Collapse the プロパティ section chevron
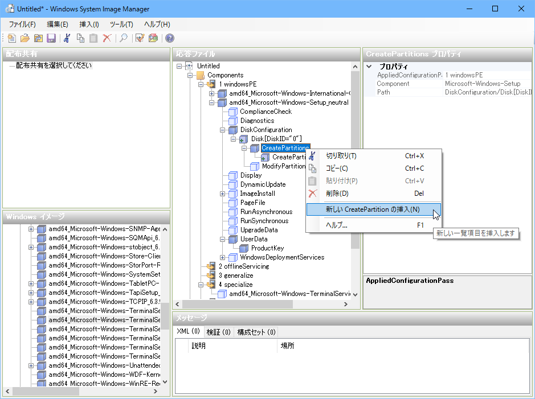The width and height of the screenshot is (535, 399). coord(369,67)
